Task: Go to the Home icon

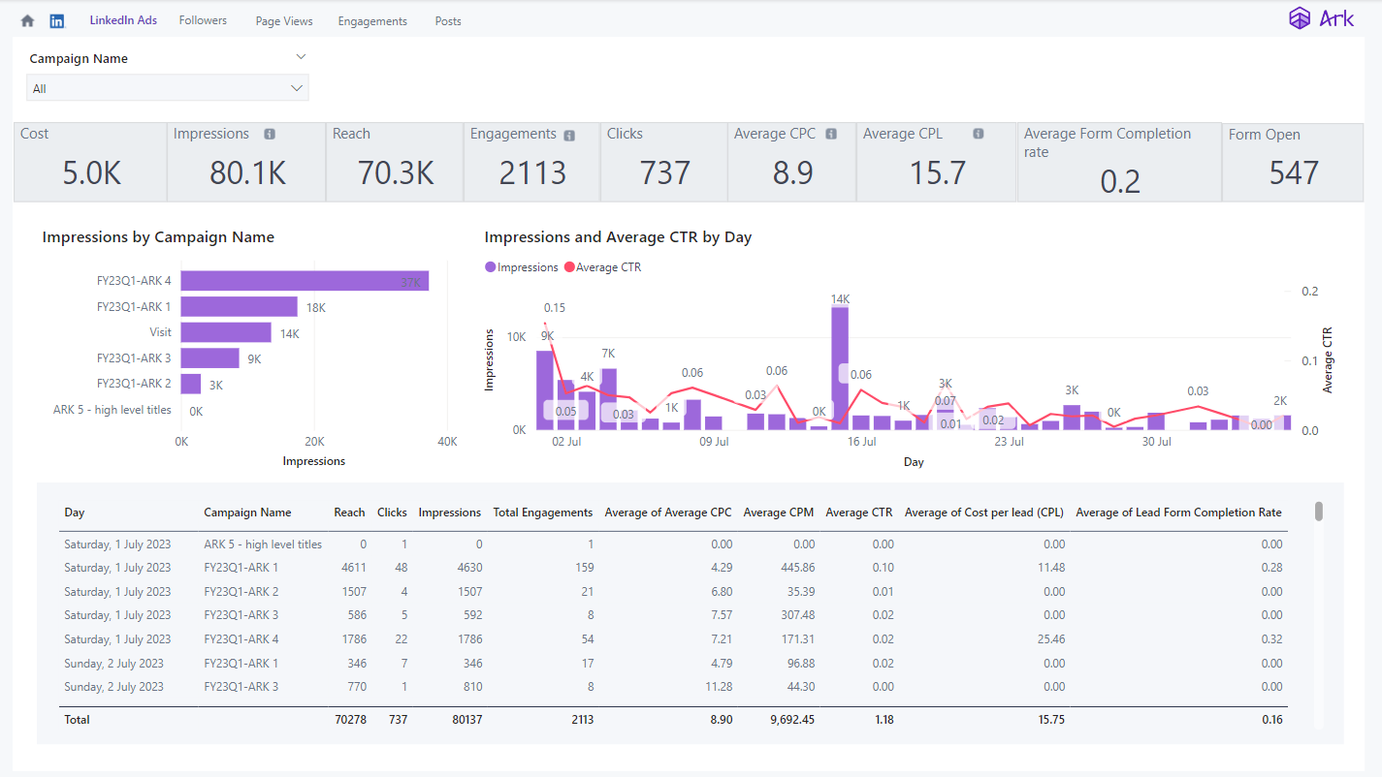Action: tap(27, 20)
